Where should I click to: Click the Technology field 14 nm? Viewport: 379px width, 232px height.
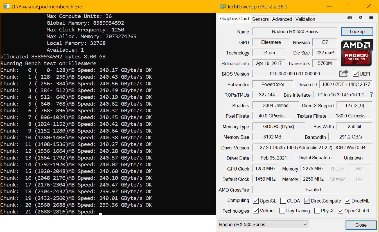pyautogui.click(x=269, y=53)
